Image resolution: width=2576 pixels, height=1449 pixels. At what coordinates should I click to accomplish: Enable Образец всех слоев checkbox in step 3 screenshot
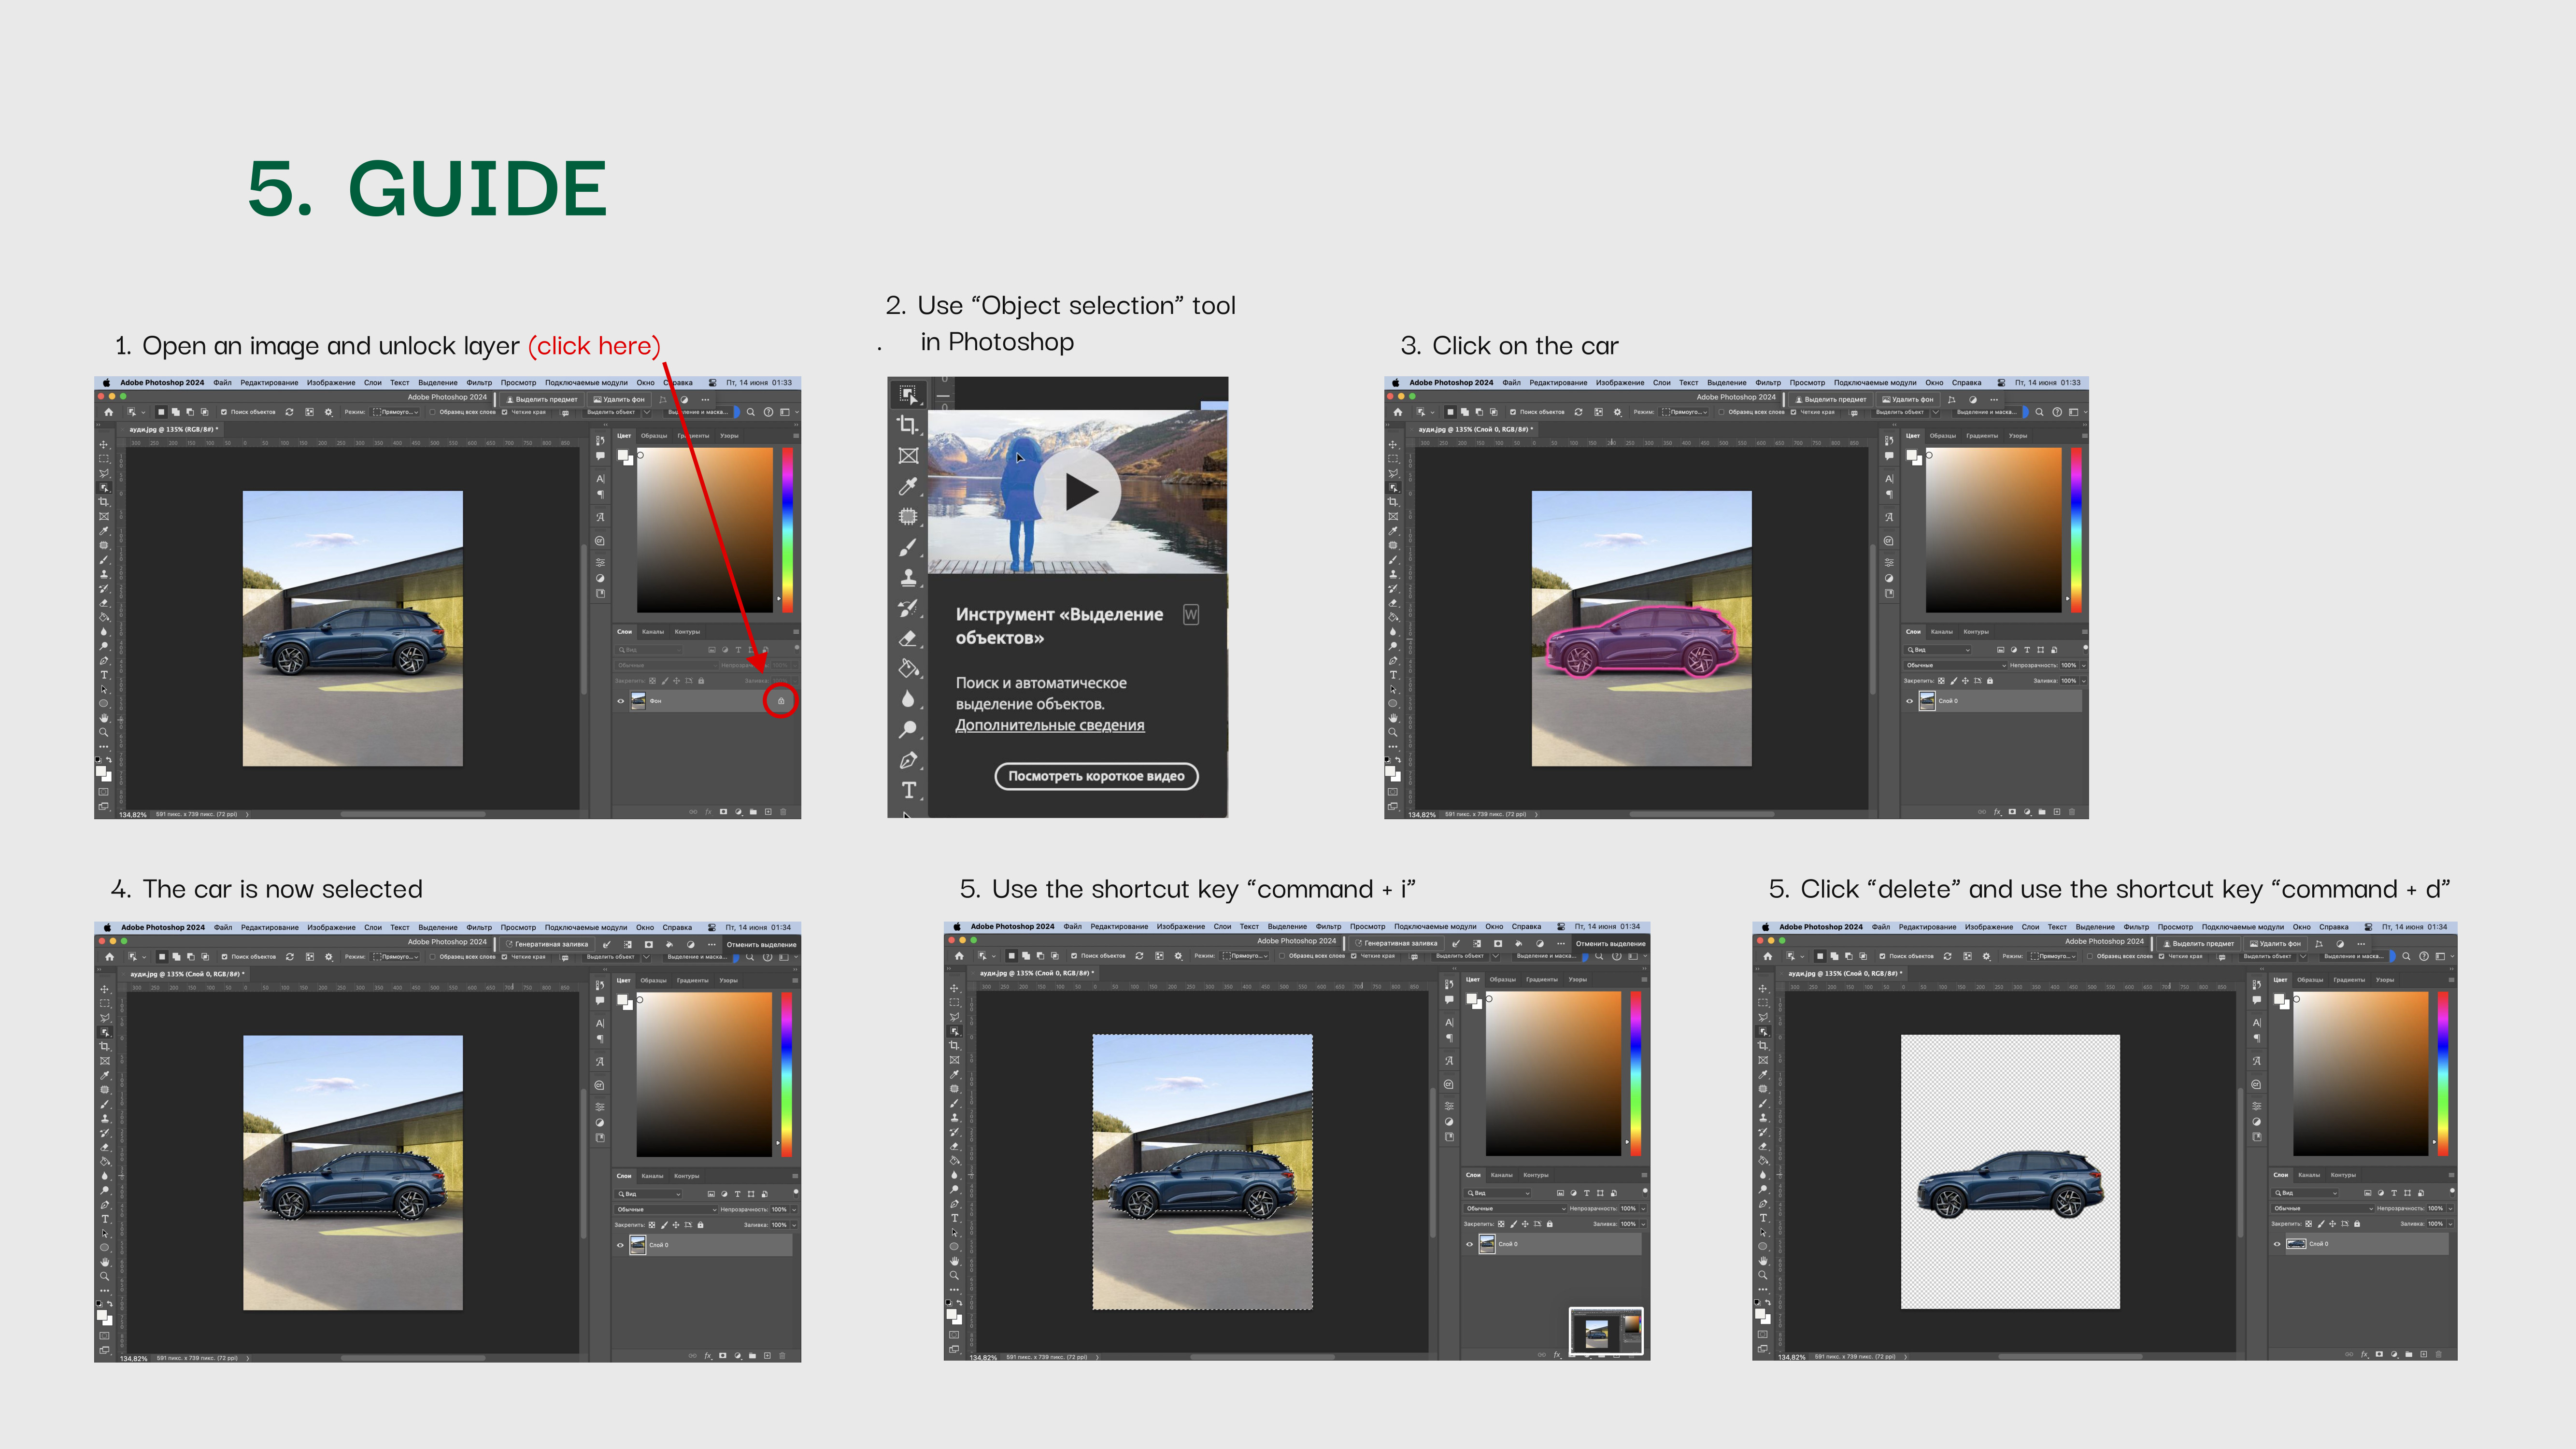coord(1721,412)
